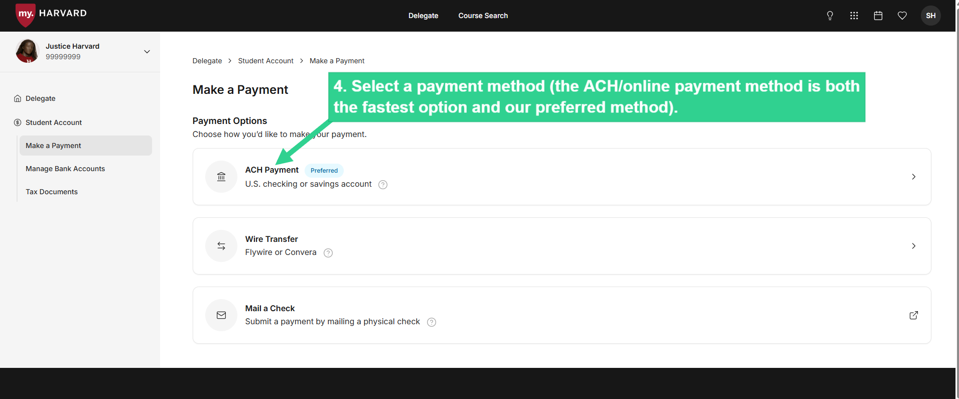Open the SH user avatar menu
Image resolution: width=959 pixels, height=399 pixels.
click(x=931, y=16)
